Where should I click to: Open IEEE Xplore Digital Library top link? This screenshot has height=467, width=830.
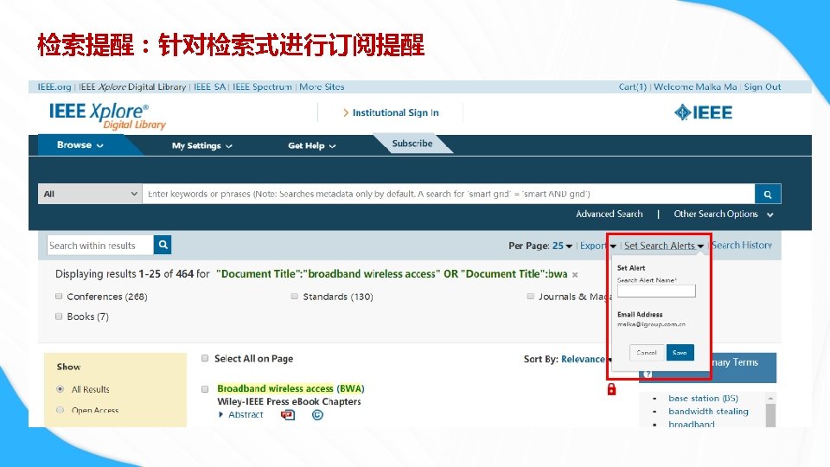point(132,86)
